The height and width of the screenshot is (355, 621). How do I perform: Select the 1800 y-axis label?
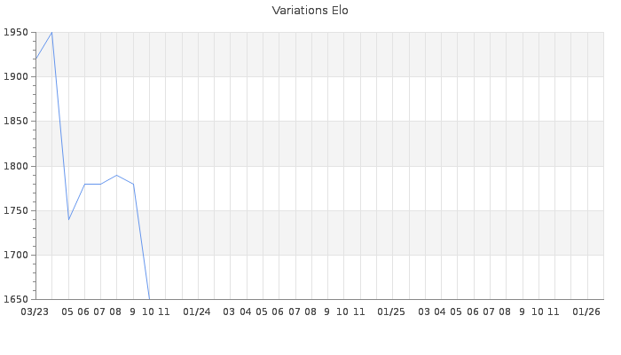tap(17, 166)
